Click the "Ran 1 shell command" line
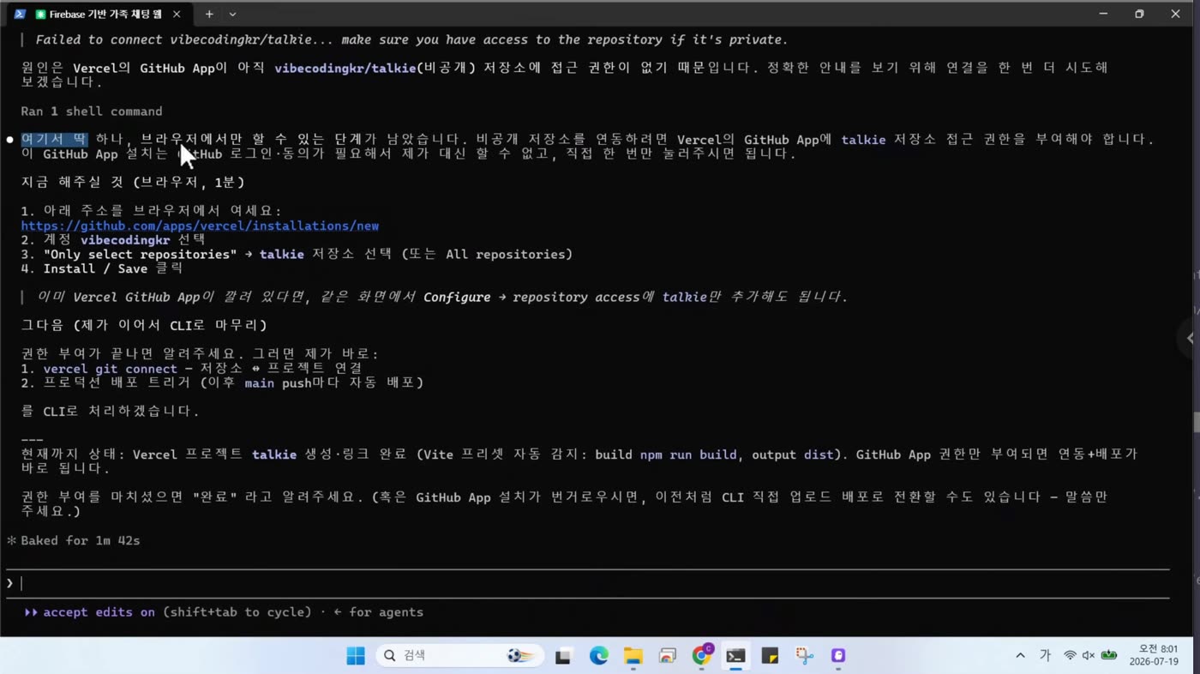The width and height of the screenshot is (1200, 674). [92, 111]
